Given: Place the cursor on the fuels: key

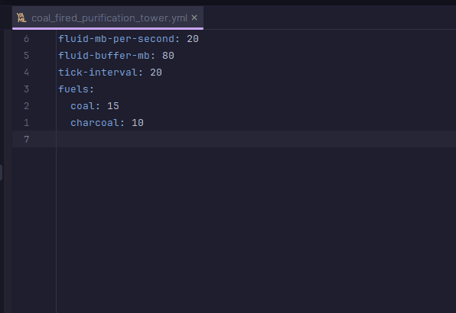Looking at the screenshot, I should [x=77, y=89].
